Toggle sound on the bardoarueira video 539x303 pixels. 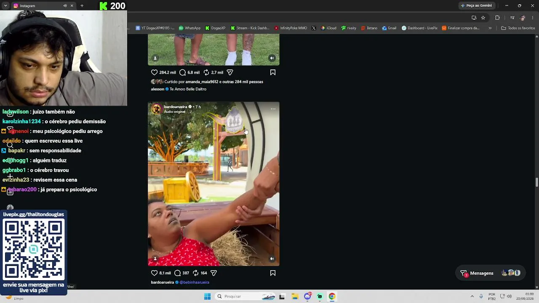(272, 259)
